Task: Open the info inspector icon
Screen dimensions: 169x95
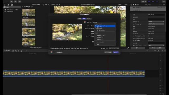Action: (138, 5)
